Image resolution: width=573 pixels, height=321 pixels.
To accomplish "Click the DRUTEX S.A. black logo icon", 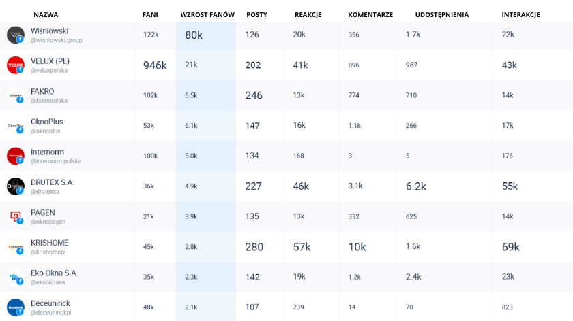I will [x=15, y=186].
